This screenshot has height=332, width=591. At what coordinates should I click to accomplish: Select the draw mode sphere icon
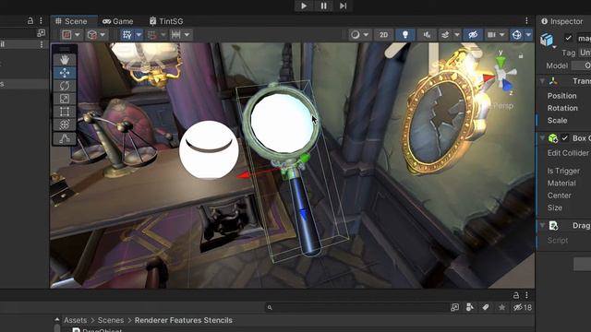coord(355,35)
